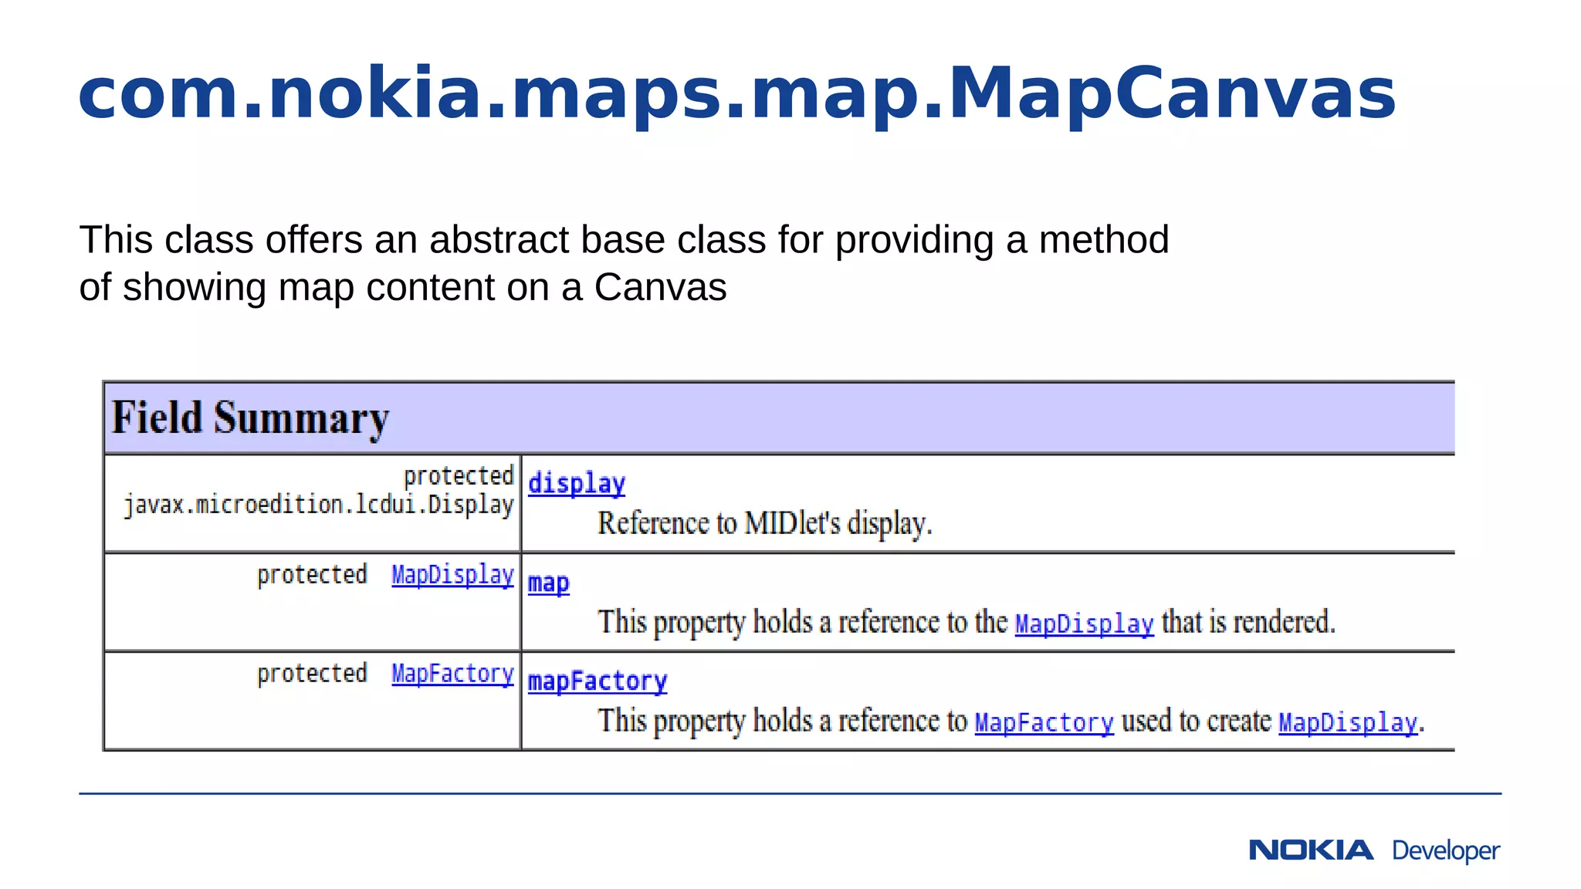Select 'protected' modifier in map row

point(312,575)
